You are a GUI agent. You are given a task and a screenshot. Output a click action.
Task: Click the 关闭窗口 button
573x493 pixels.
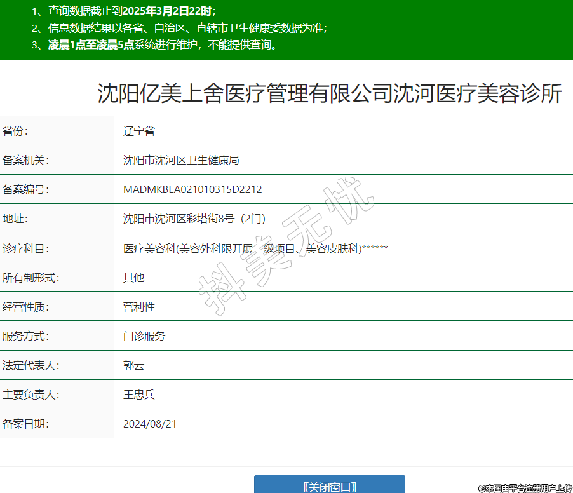[x=329, y=486]
